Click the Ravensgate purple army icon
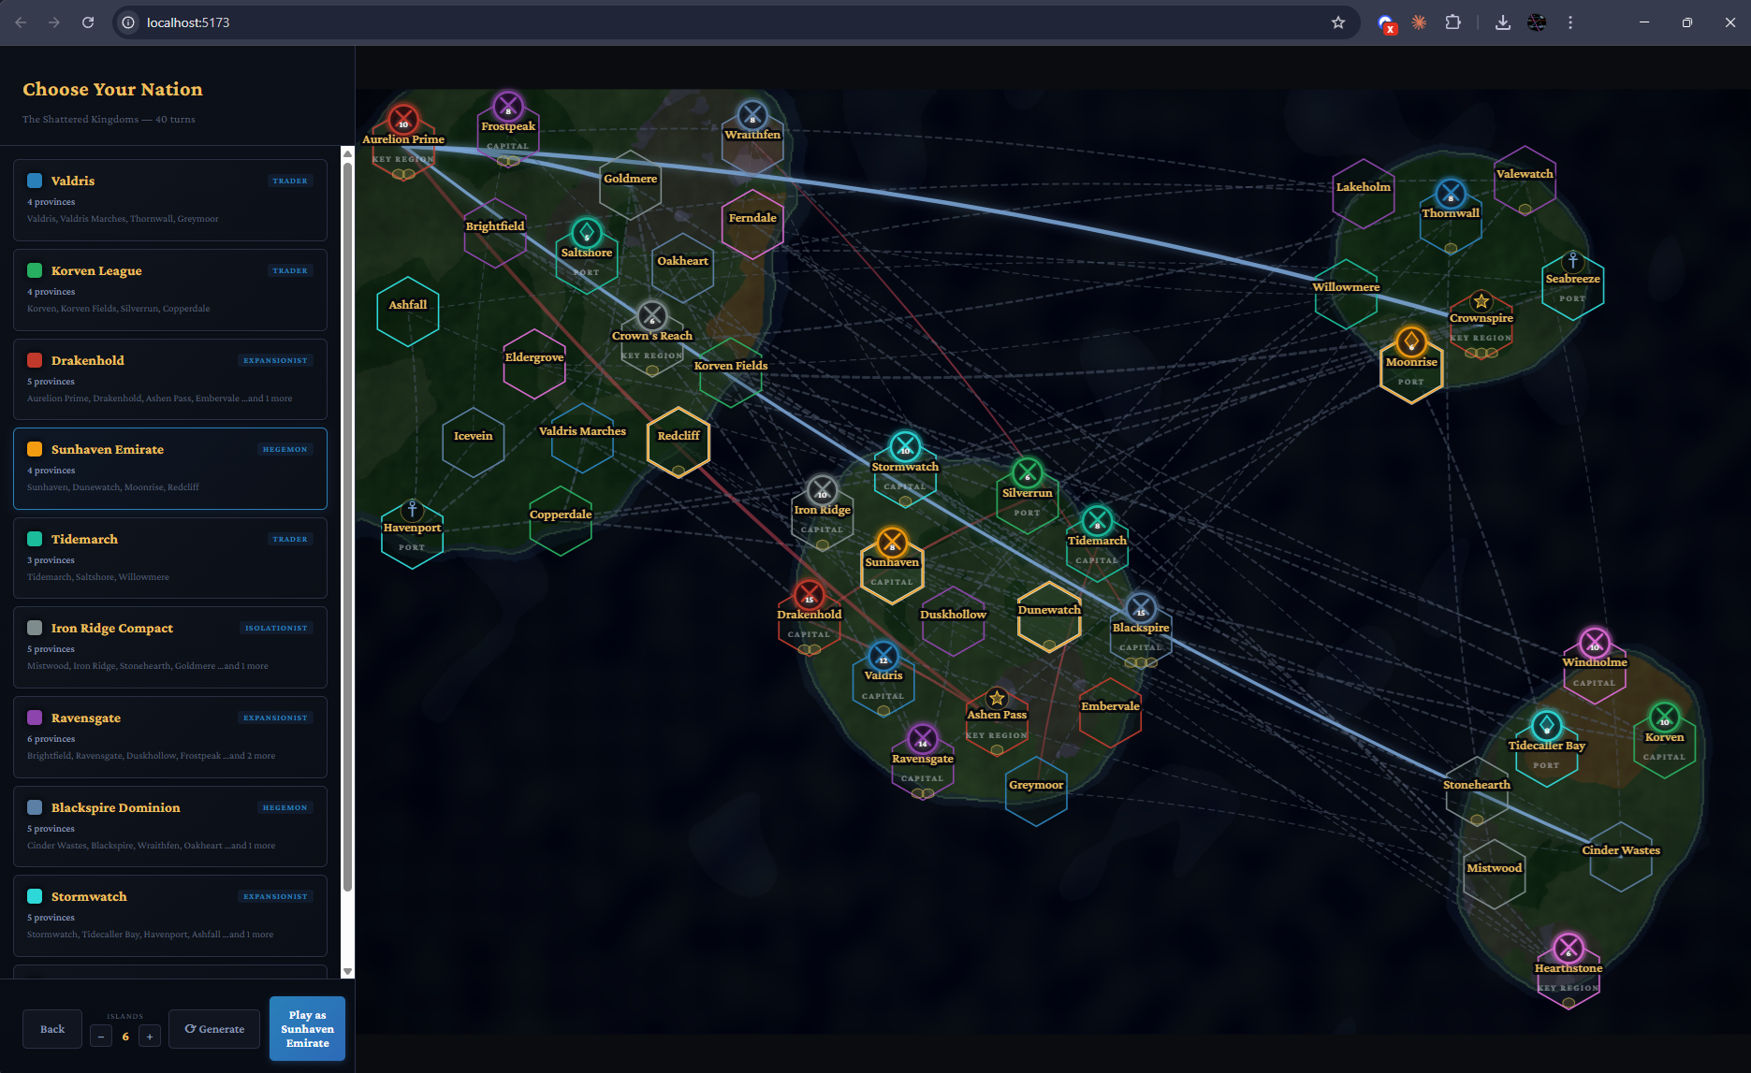Screen dimensions: 1751x1073 pos(923,739)
